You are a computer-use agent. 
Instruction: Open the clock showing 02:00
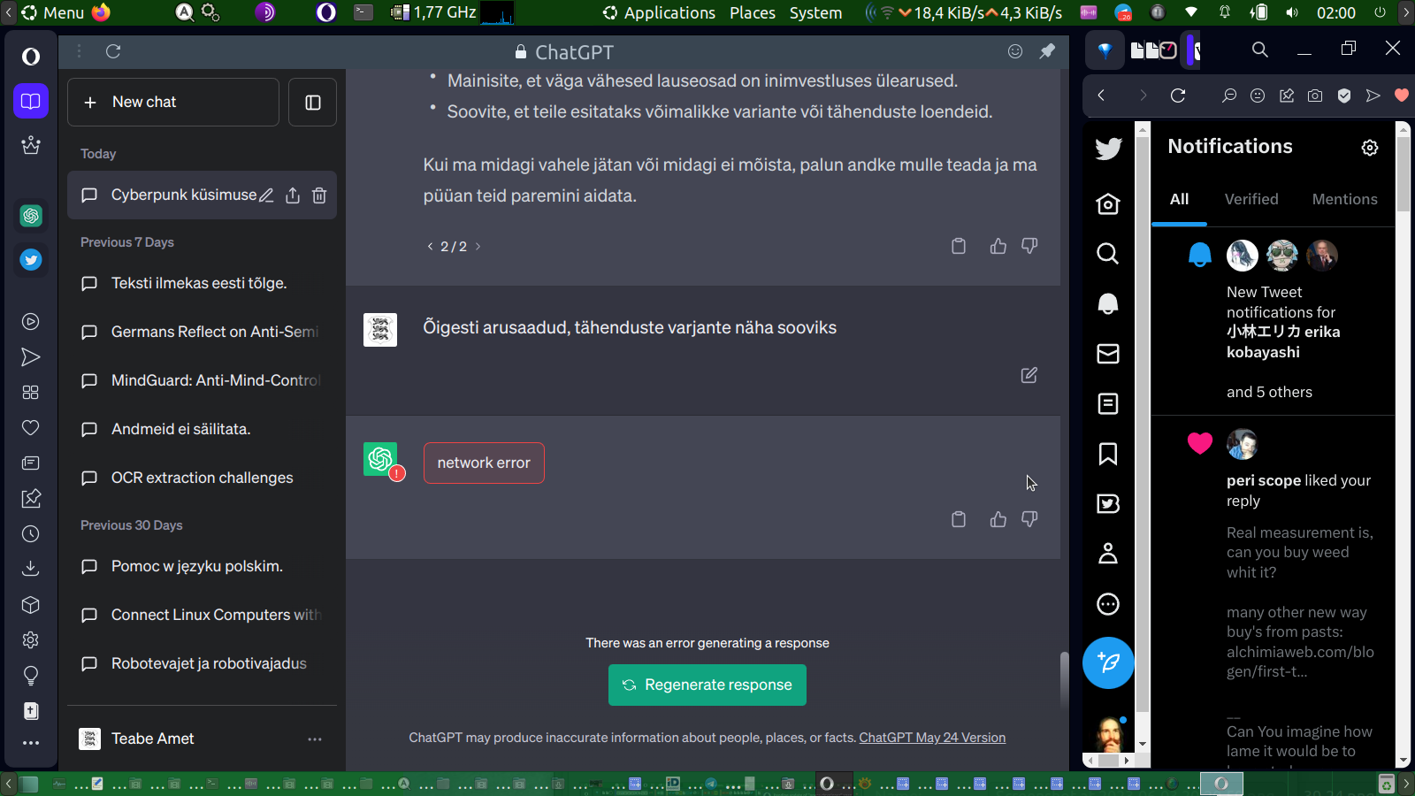click(1335, 13)
